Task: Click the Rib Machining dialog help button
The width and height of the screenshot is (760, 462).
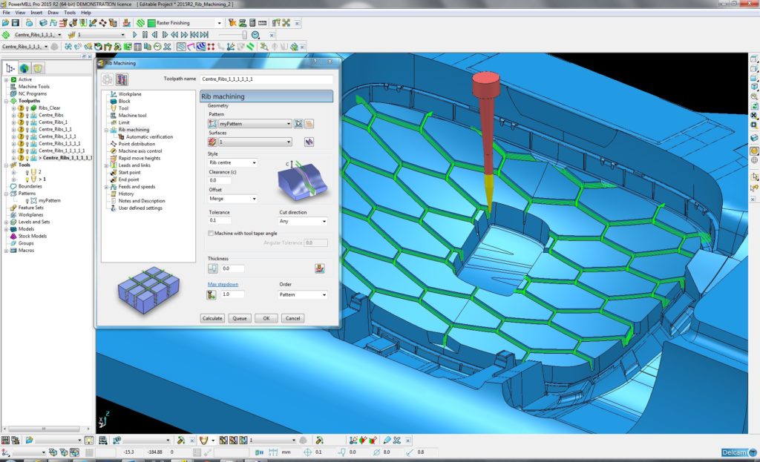Action: pos(315,62)
